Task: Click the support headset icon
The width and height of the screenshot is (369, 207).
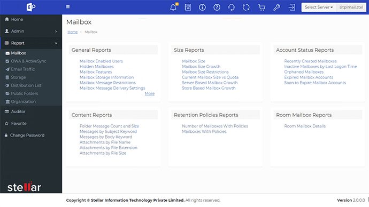Action: click(232, 7)
